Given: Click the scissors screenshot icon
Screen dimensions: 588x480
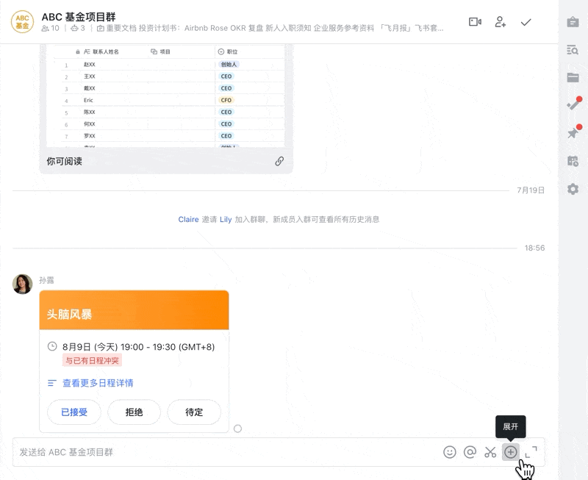Looking at the screenshot, I should [490, 452].
